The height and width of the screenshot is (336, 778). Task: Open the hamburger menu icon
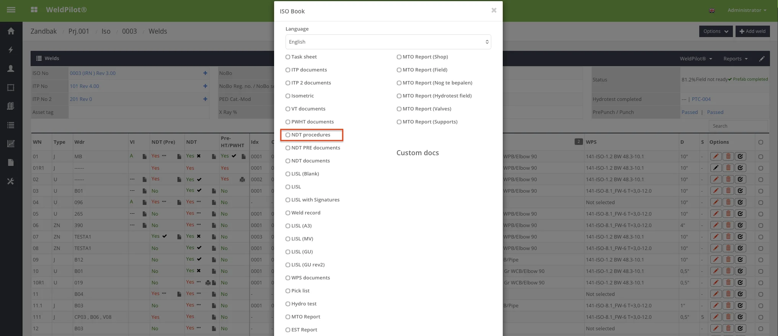tap(11, 10)
